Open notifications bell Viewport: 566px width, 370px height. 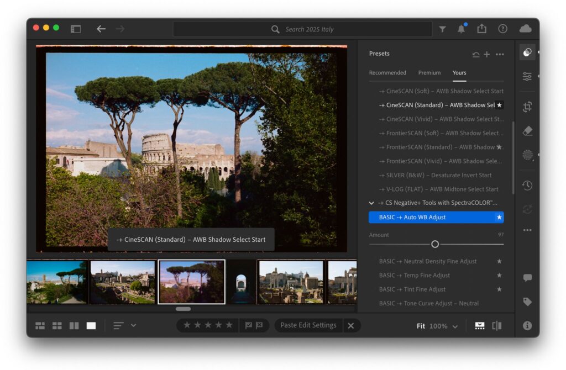pyautogui.click(x=462, y=29)
